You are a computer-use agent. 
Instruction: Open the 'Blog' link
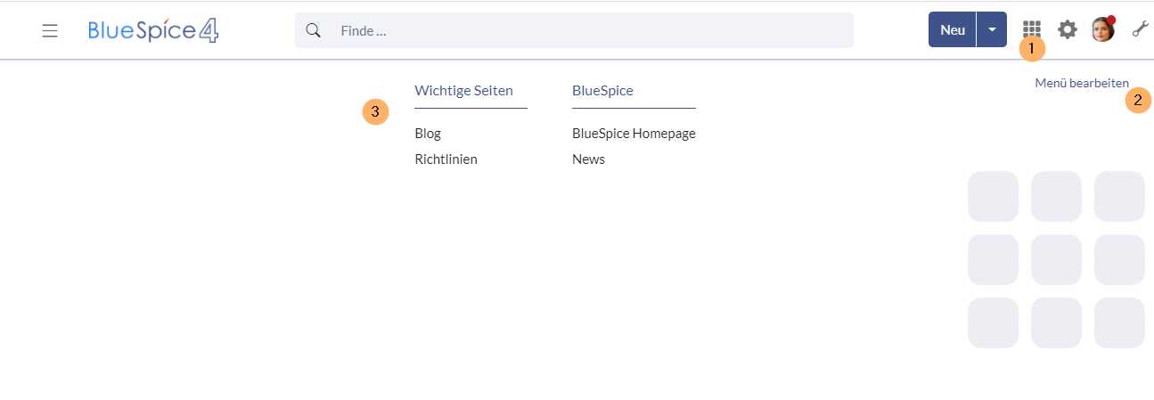point(428,134)
